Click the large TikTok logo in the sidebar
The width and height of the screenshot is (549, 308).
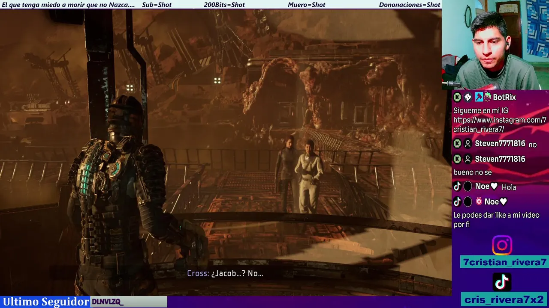pos(502,282)
